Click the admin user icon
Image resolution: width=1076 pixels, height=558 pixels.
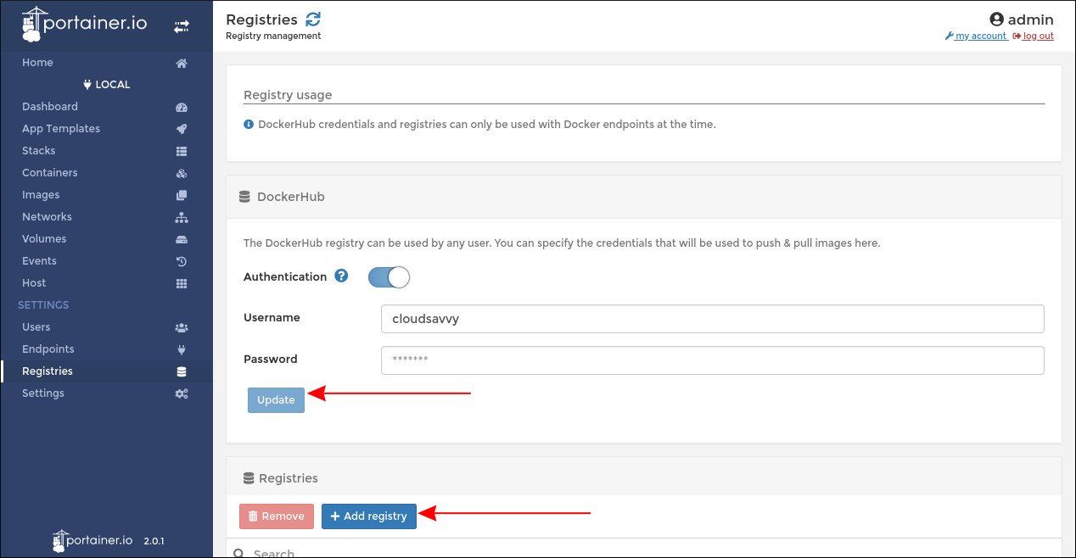(999, 19)
